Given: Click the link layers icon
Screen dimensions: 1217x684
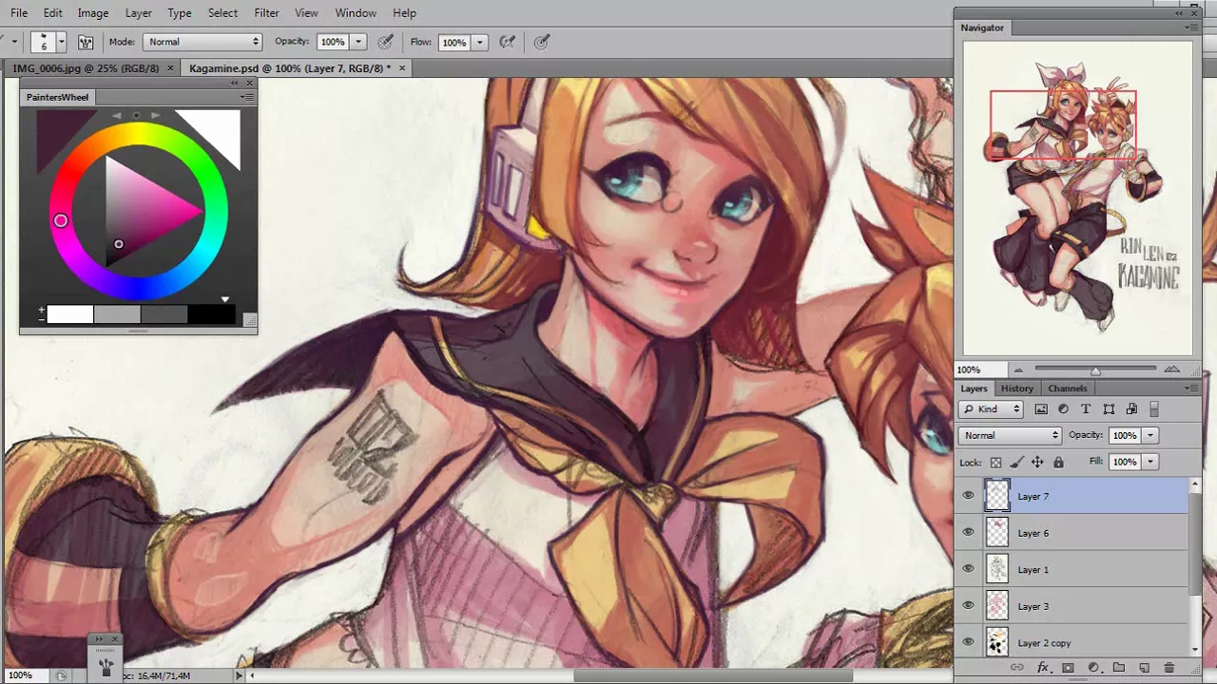Looking at the screenshot, I should pyautogui.click(x=1016, y=668).
